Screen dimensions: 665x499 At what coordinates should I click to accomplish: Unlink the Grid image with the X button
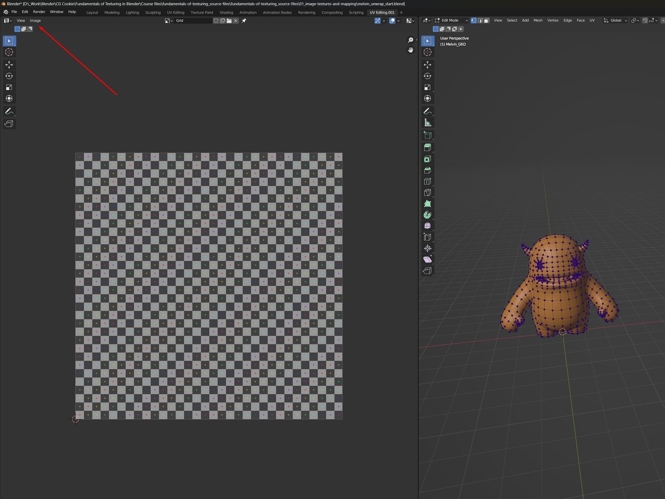point(236,21)
